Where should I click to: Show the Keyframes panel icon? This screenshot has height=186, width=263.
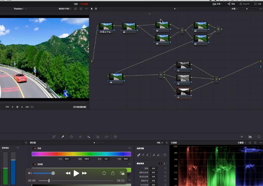(x=241, y=137)
